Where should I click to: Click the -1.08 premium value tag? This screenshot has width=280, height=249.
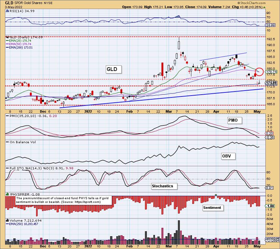(x=270, y=206)
